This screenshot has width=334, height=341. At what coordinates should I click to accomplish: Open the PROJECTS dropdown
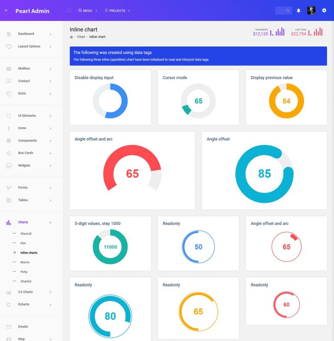point(117,10)
